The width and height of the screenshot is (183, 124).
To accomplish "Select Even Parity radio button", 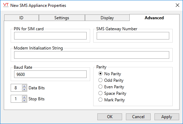I will (100, 87).
